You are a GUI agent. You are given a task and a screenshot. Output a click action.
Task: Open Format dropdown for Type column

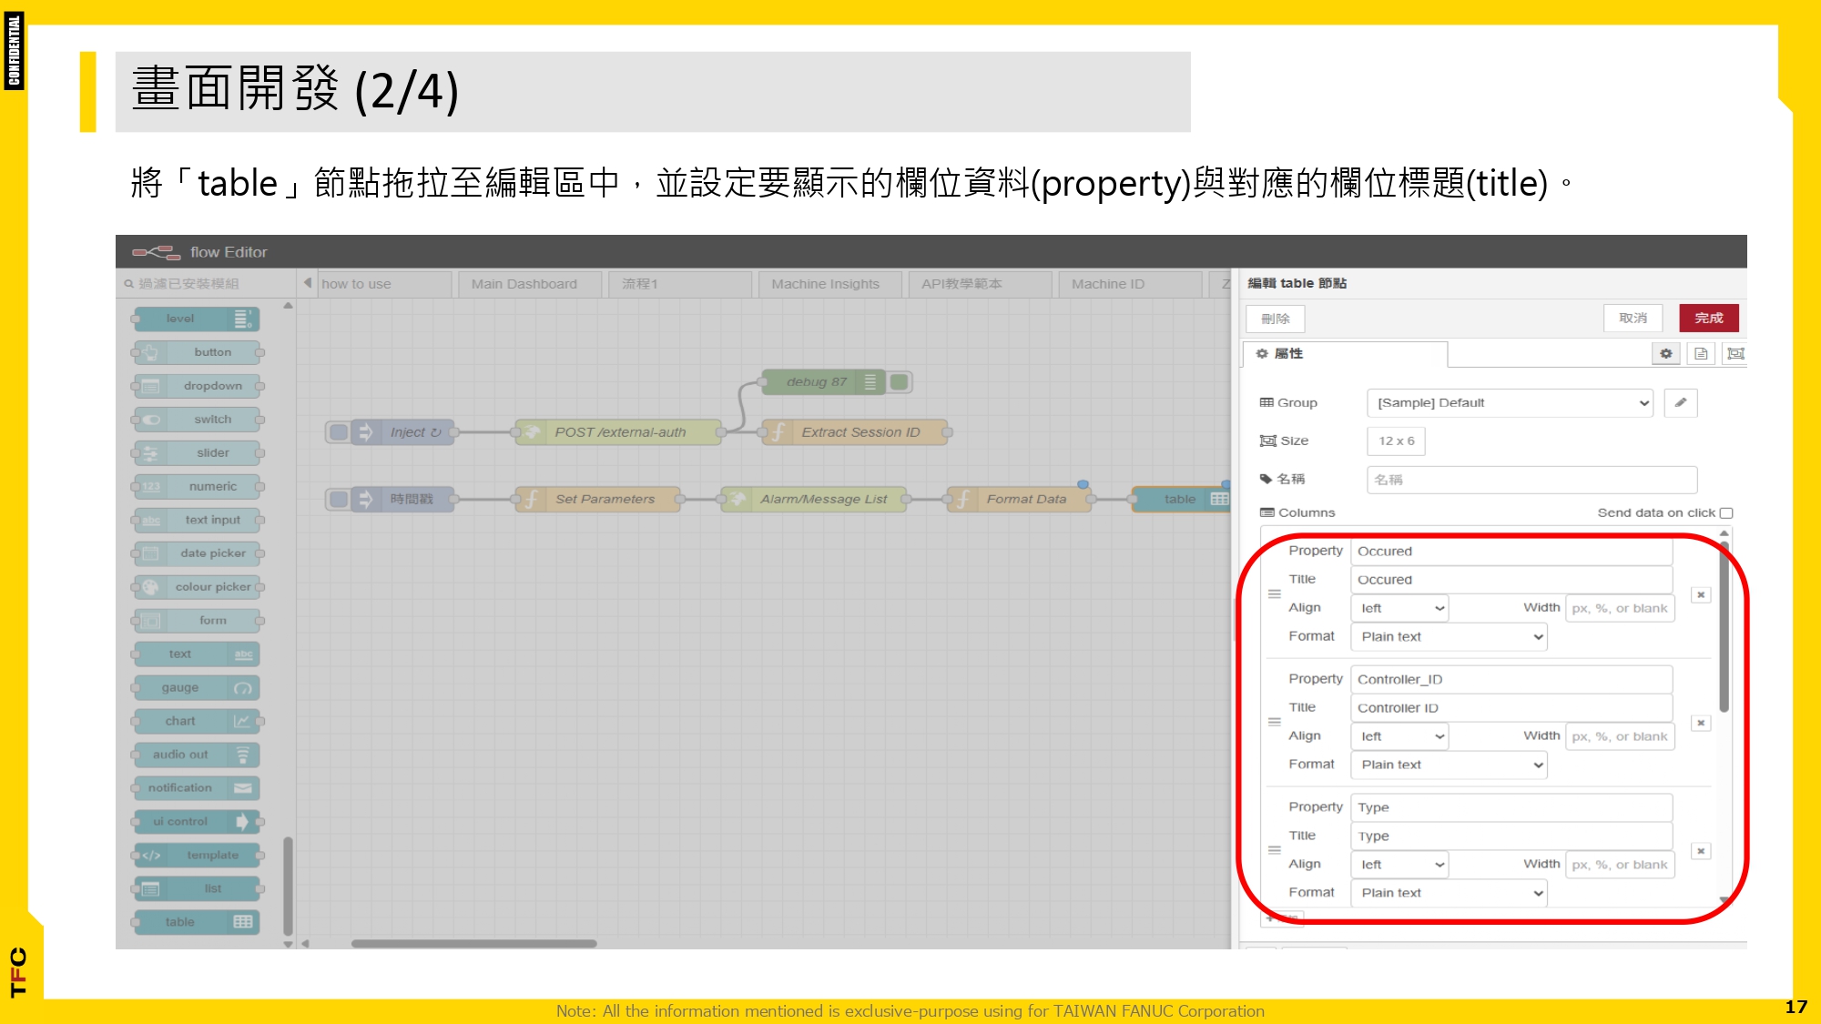point(1449,893)
